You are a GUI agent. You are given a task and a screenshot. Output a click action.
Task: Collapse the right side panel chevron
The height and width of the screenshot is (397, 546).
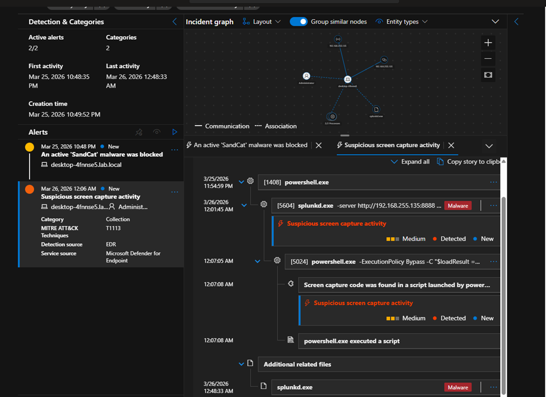tap(516, 22)
